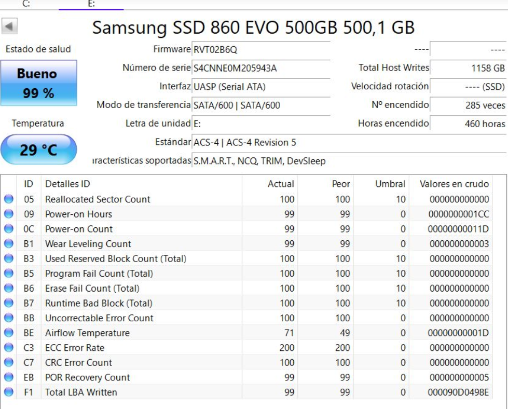Select the Used Reserved Block Count (Total) text
The height and width of the screenshot is (409, 508).
(116, 258)
